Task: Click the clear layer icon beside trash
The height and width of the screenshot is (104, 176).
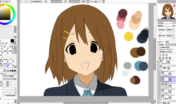Action: point(166,58)
